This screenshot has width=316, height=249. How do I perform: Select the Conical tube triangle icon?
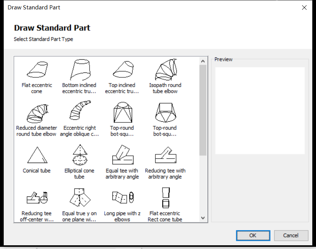37,155
